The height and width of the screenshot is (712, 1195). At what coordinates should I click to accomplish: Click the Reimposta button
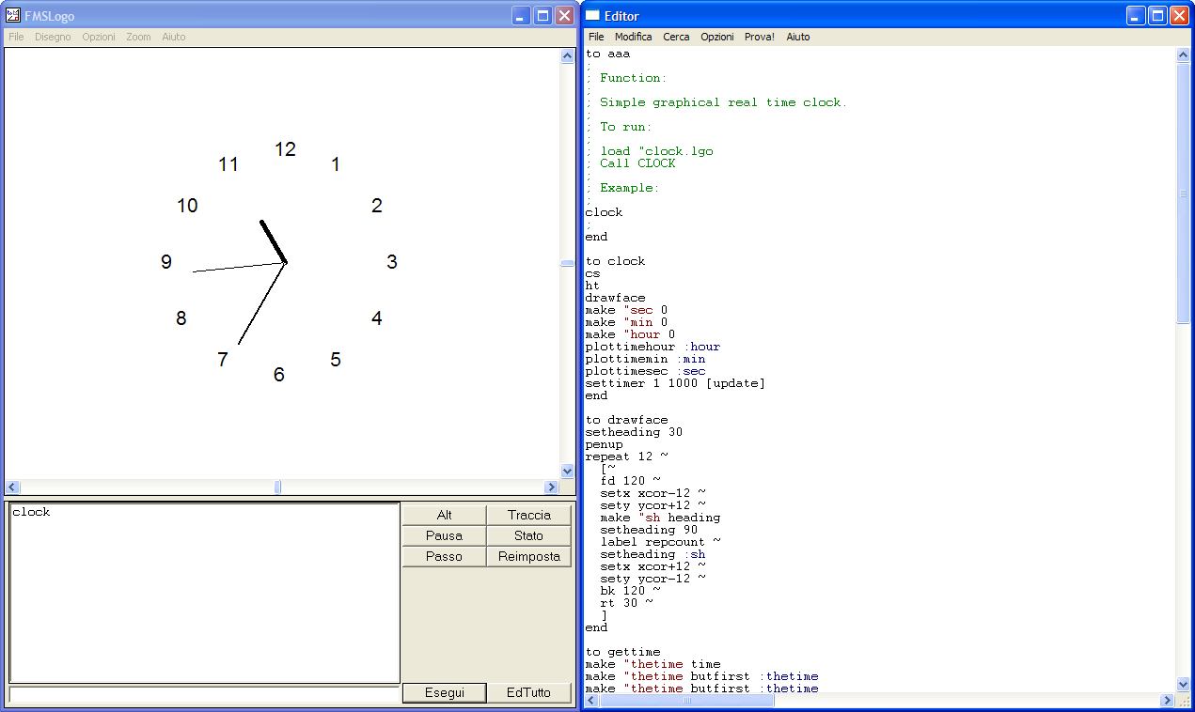tap(529, 556)
